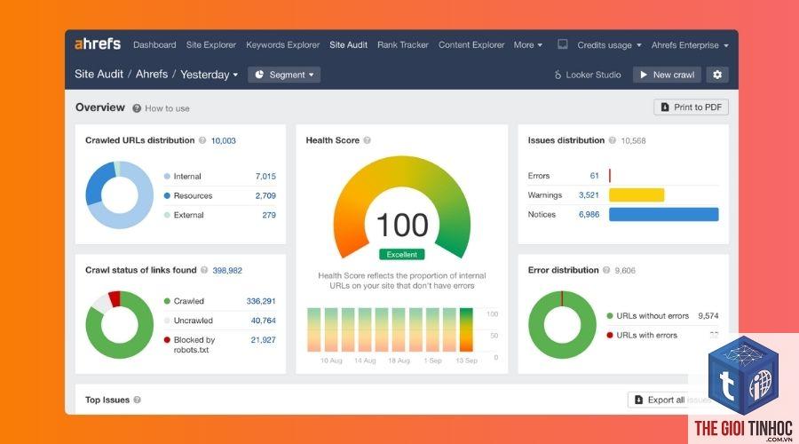799x444 pixels.
Task: Open Looker Studio link
Action: pos(588,75)
